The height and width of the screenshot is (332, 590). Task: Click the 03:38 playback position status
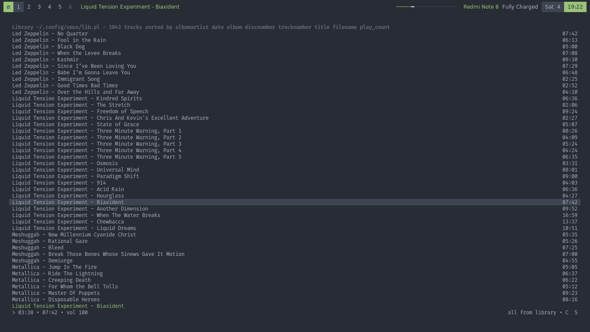(25, 313)
